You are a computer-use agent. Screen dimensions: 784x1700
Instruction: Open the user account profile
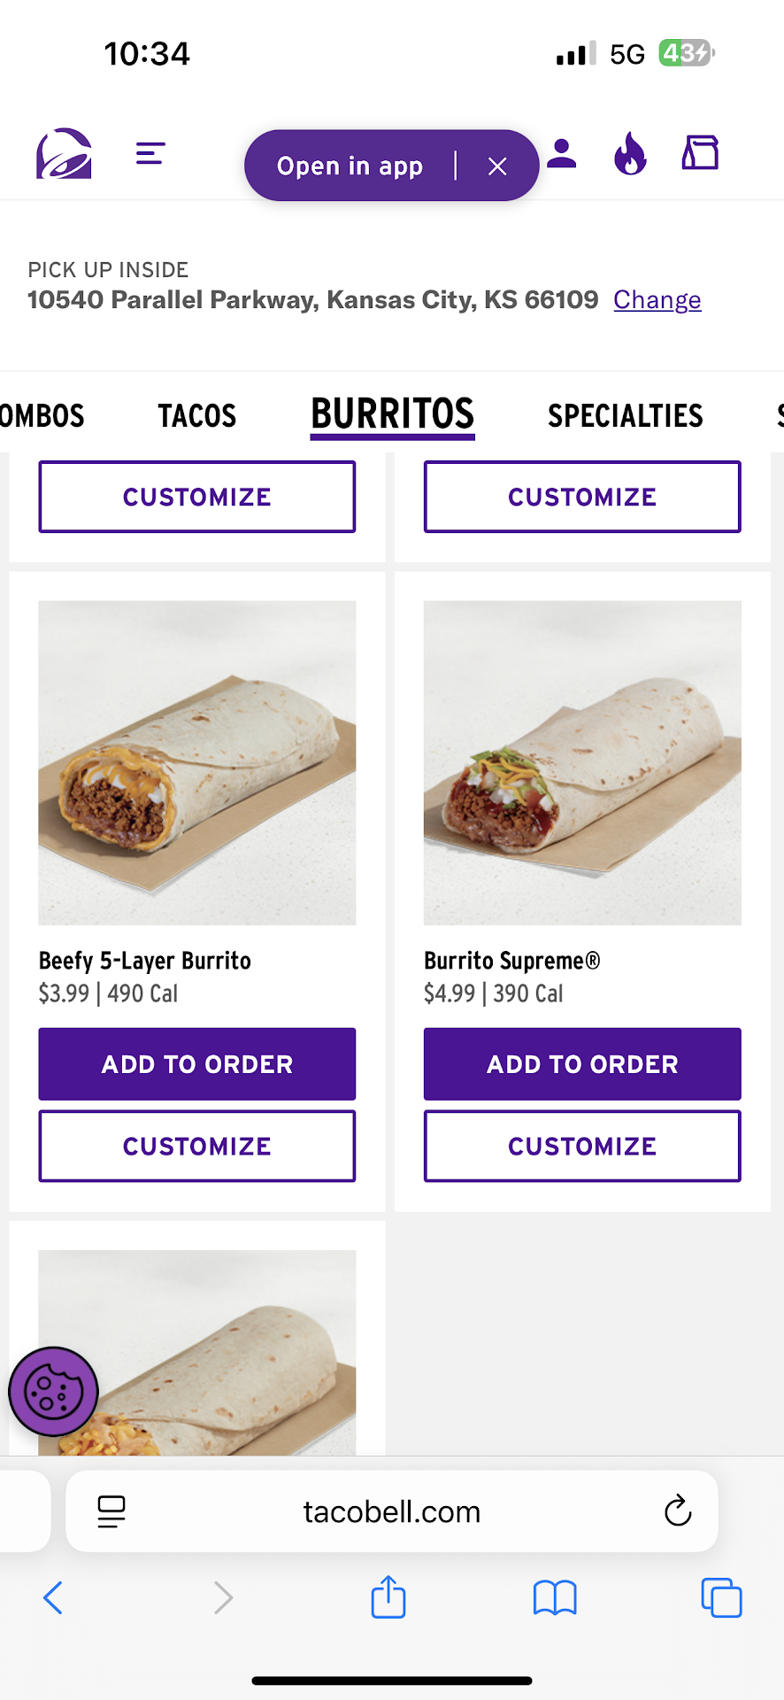coord(561,154)
